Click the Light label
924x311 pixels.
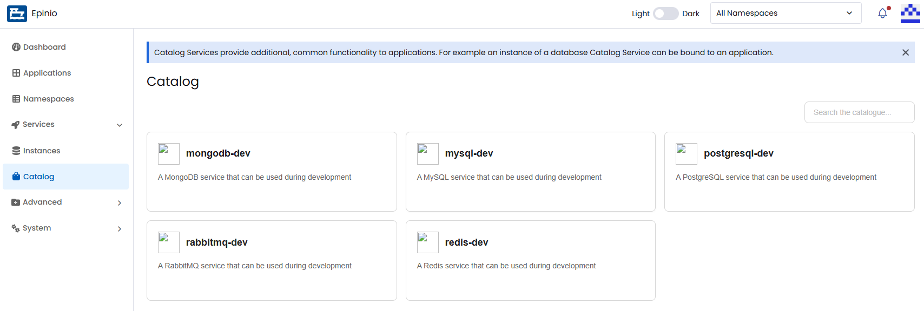(x=641, y=13)
